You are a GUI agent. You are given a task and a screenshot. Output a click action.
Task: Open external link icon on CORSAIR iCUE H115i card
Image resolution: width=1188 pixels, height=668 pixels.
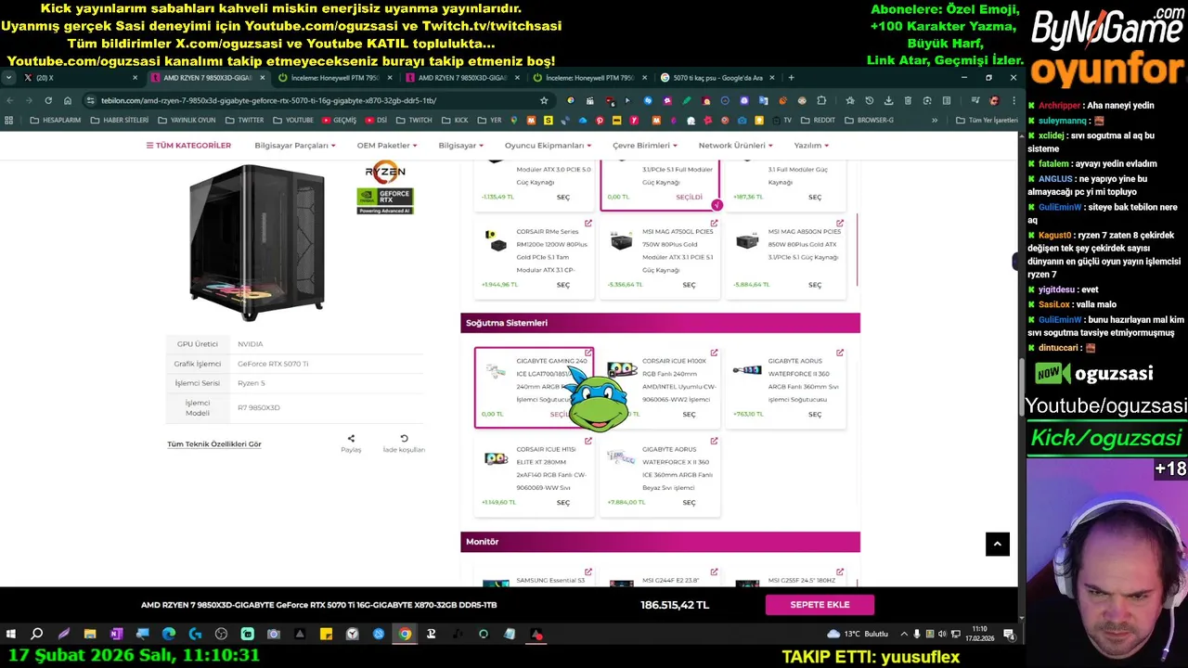click(x=588, y=441)
